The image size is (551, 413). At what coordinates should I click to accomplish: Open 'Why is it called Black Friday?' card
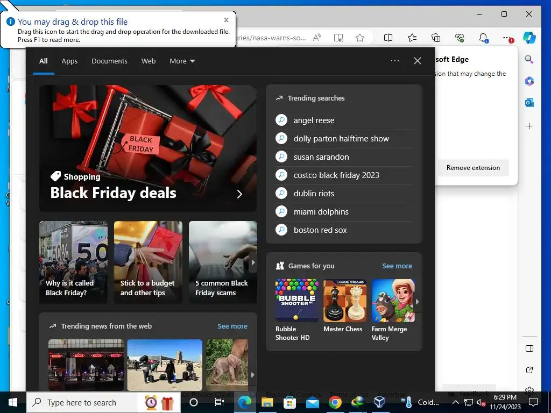73,262
